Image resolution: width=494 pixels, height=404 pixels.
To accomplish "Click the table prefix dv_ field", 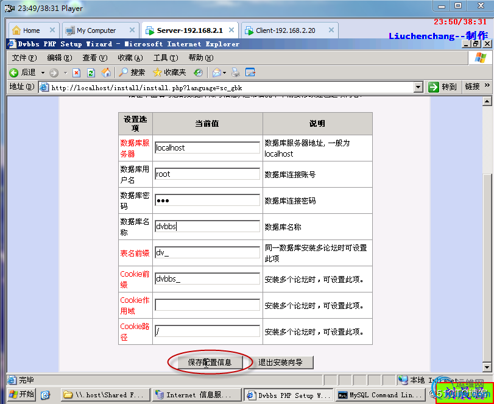I will tap(207, 252).
